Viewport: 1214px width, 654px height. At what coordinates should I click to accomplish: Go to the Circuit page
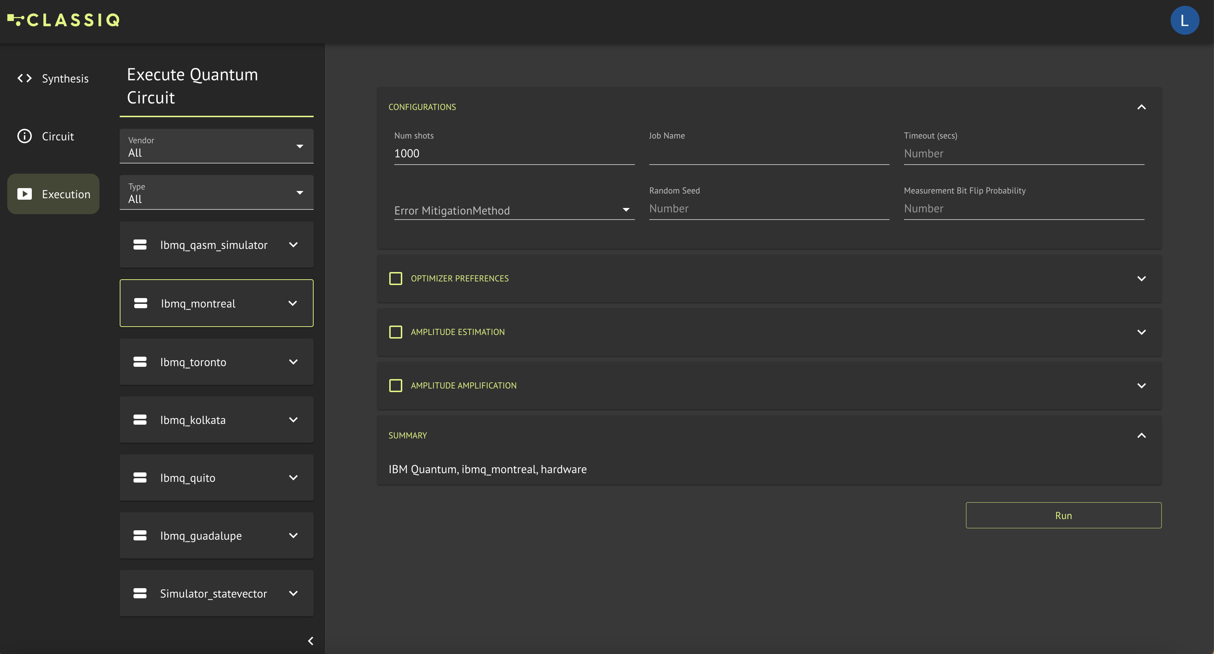click(53, 136)
